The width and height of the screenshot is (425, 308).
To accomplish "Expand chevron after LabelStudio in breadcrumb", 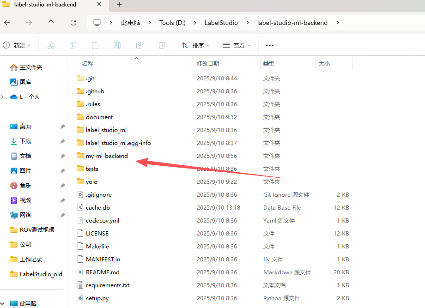I will coord(248,23).
